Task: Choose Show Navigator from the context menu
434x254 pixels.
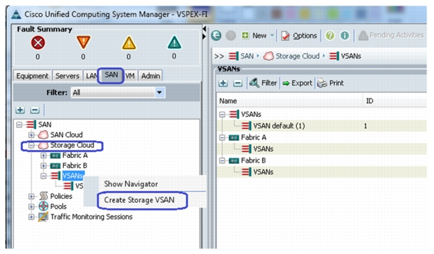Action: tap(131, 184)
